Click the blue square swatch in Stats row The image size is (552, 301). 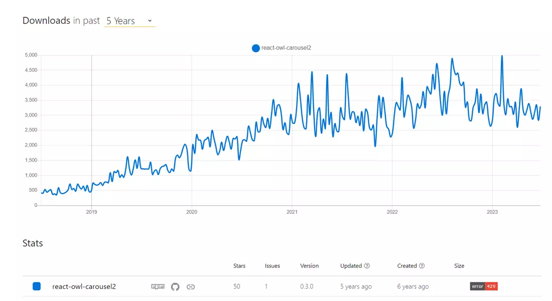tap(37, 286)
